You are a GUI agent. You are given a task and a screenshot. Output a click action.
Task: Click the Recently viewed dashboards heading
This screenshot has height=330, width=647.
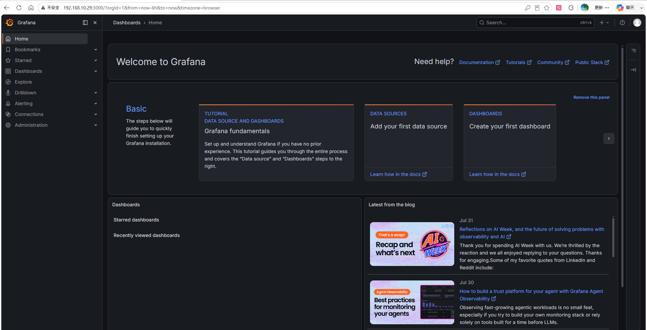click(x=147, y=235)
